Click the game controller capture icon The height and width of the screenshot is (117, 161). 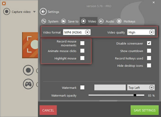tap(28, 84)
